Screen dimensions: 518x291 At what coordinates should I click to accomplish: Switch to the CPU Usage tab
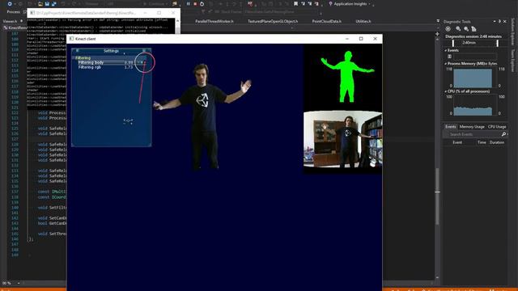pos(497,127)
